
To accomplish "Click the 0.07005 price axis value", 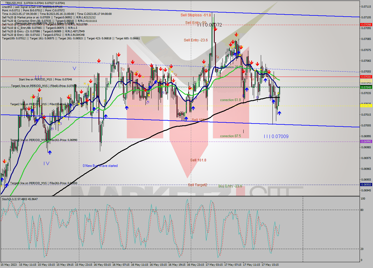I will click(x=366, y=126).
